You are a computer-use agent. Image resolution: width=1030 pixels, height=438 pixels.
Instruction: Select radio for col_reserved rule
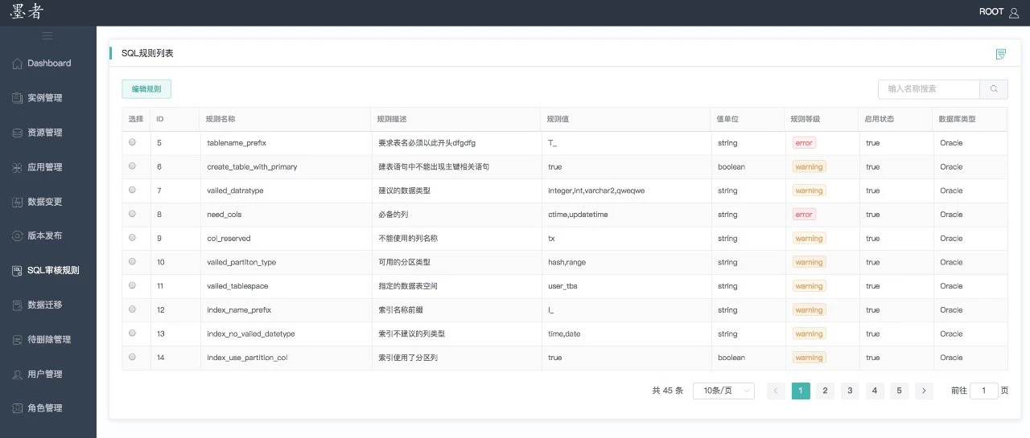(x=132, y=238)
